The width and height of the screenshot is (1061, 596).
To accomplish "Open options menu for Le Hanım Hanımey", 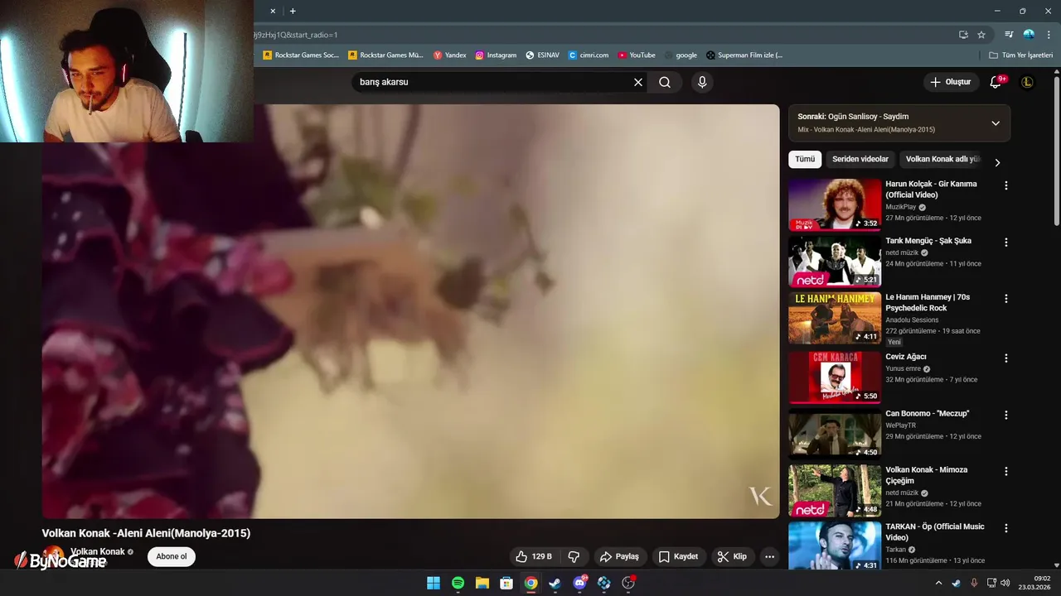I will coord(1006,299).
